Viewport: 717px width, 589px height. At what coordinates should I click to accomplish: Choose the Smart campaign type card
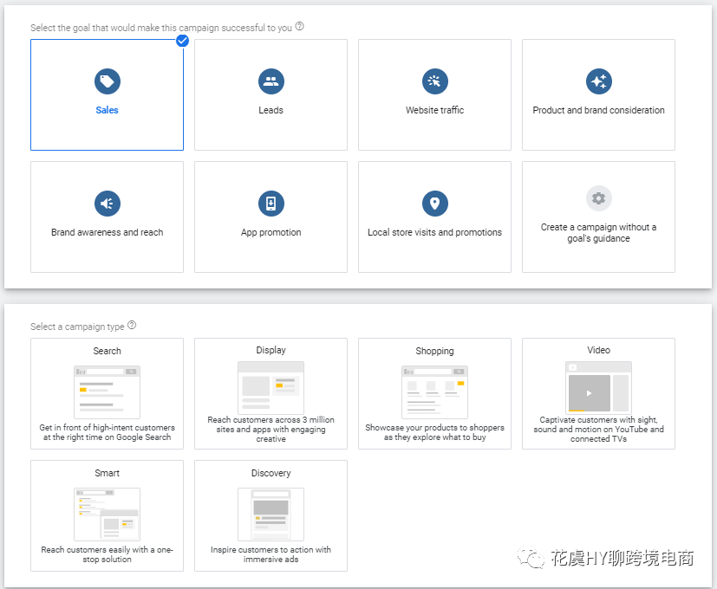click(107, 515)
